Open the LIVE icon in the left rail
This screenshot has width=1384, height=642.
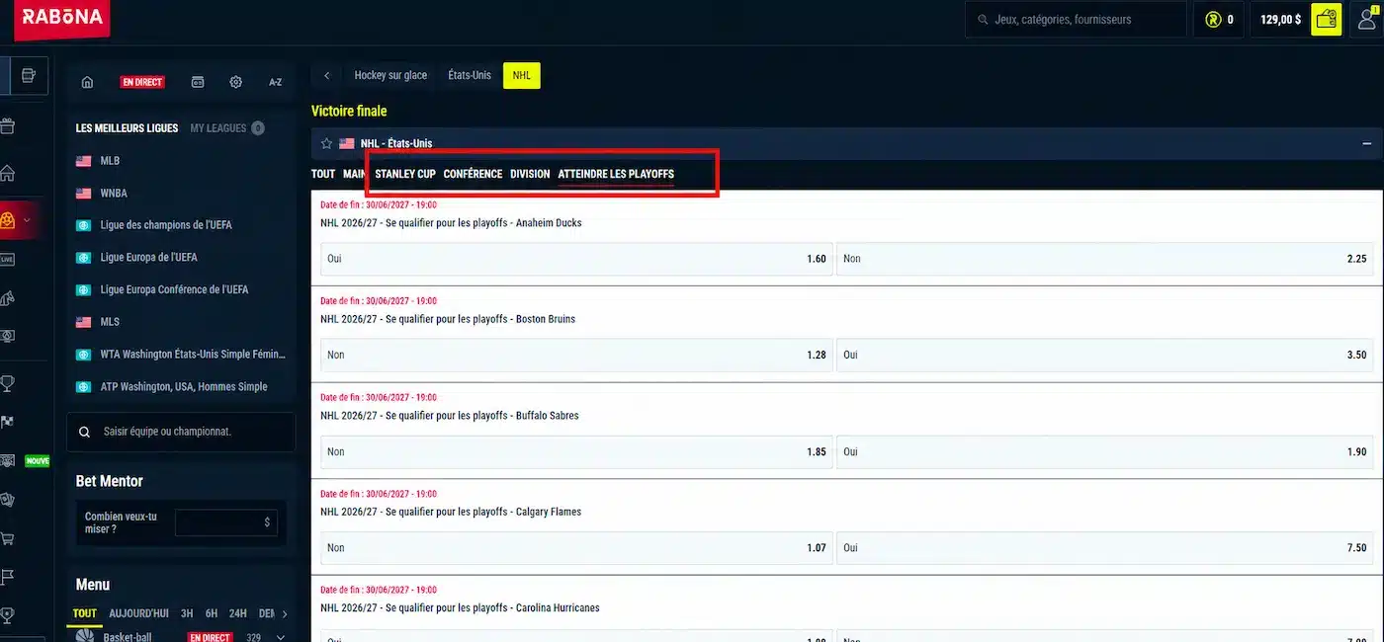point(7,260)
